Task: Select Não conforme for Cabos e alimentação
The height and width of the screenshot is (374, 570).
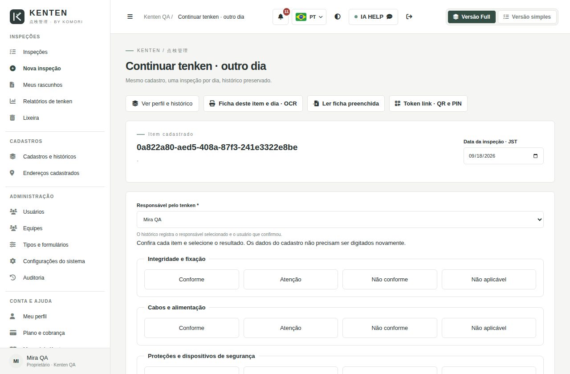Action: pos(390,328)
